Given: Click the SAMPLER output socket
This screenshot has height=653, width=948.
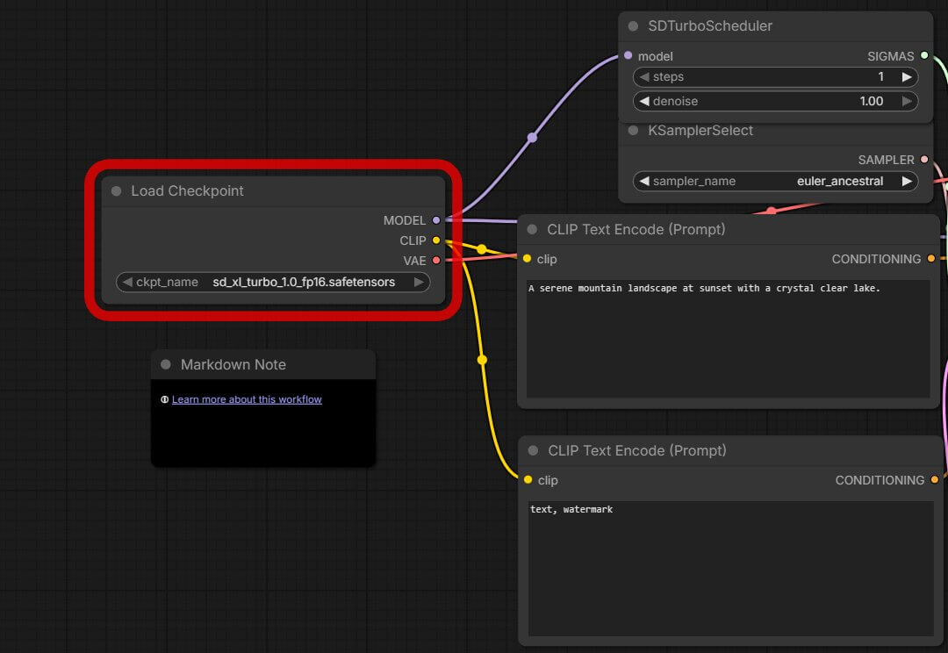Looking at the screenshot, I should point(924,160).
